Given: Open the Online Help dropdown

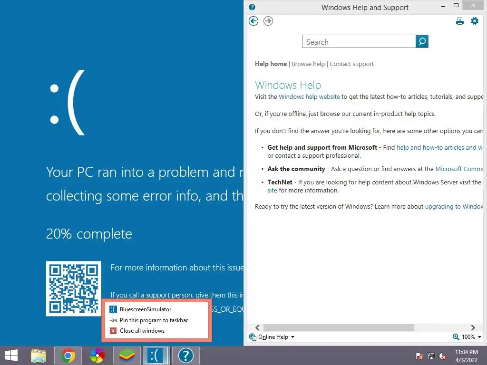Looking at the screenshot, I should click(x=276, y=337).
